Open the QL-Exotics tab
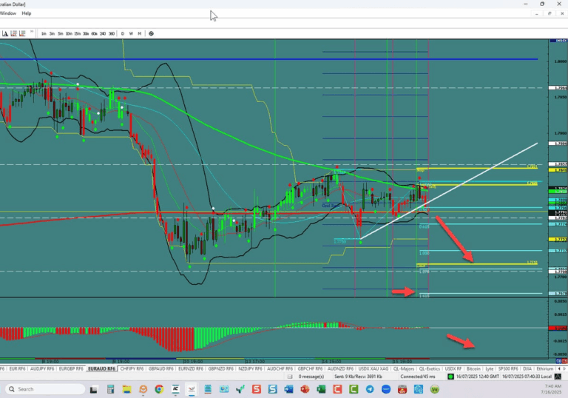Viewport: 568px width, 398px height. [430, 368]
